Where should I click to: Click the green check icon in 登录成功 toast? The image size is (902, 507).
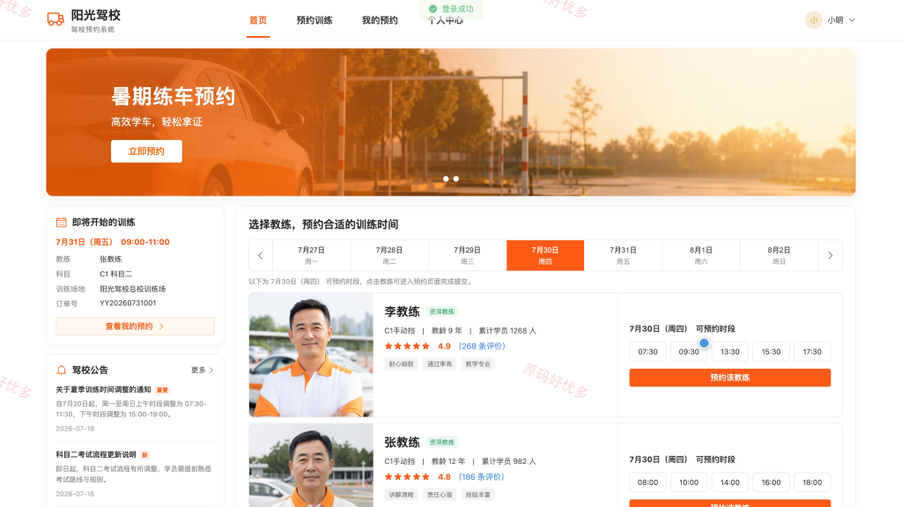coord(433,9)
